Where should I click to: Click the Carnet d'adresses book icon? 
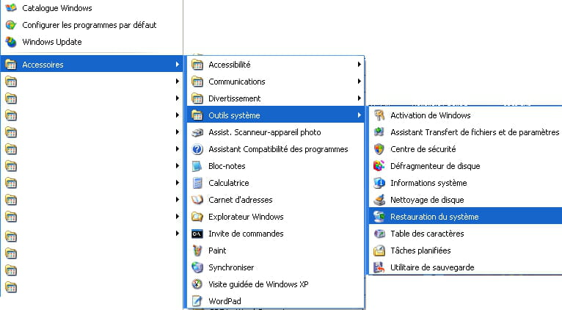(197, 200)
